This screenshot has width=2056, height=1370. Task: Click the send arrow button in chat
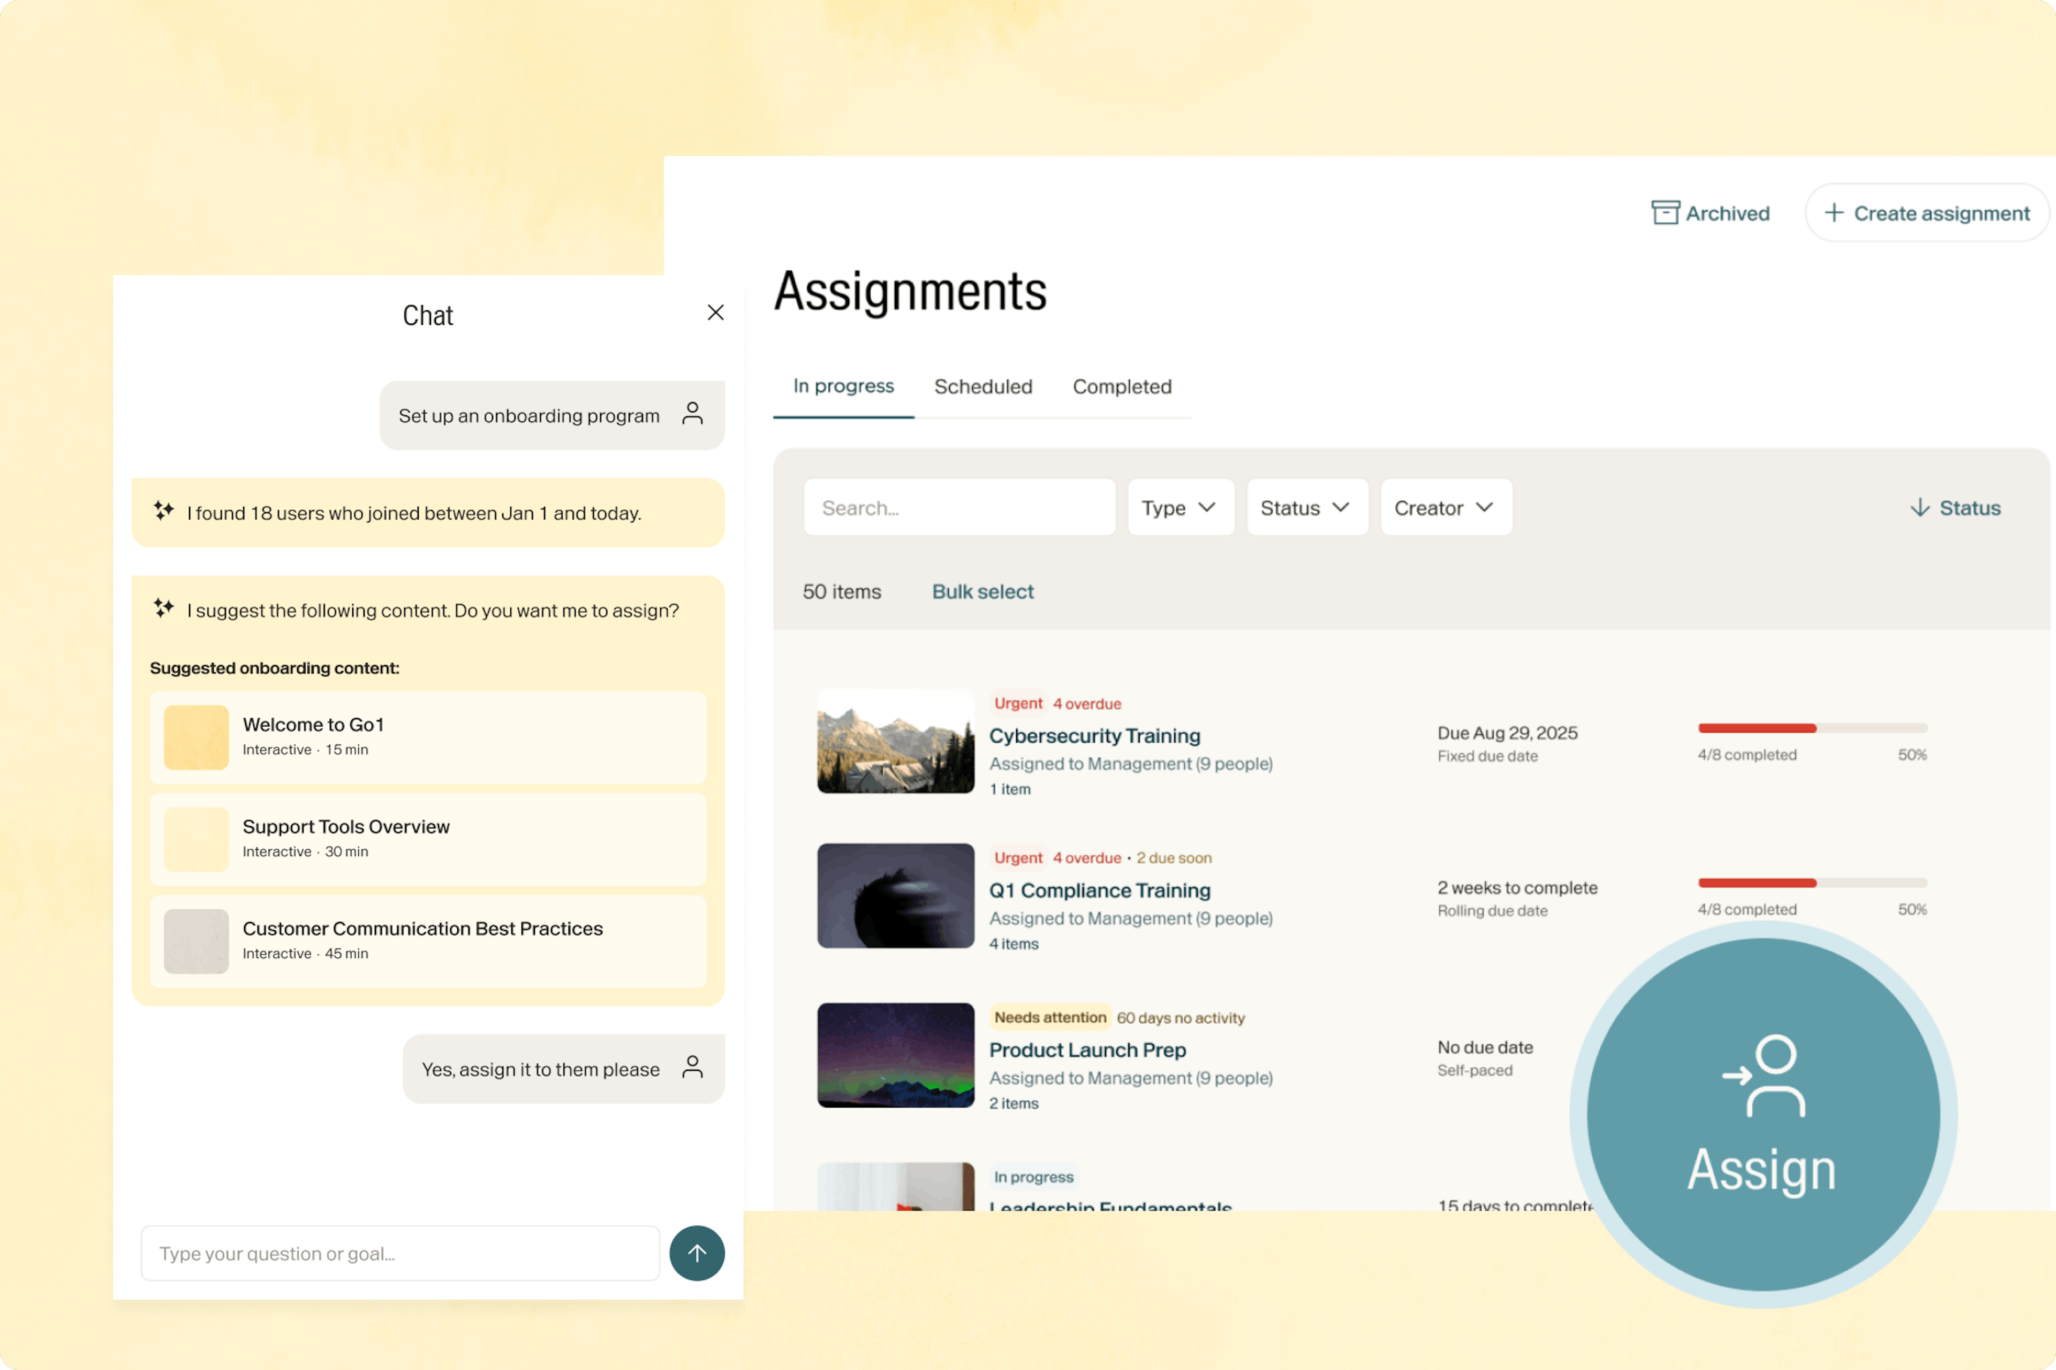click(x=697, y=1253)
